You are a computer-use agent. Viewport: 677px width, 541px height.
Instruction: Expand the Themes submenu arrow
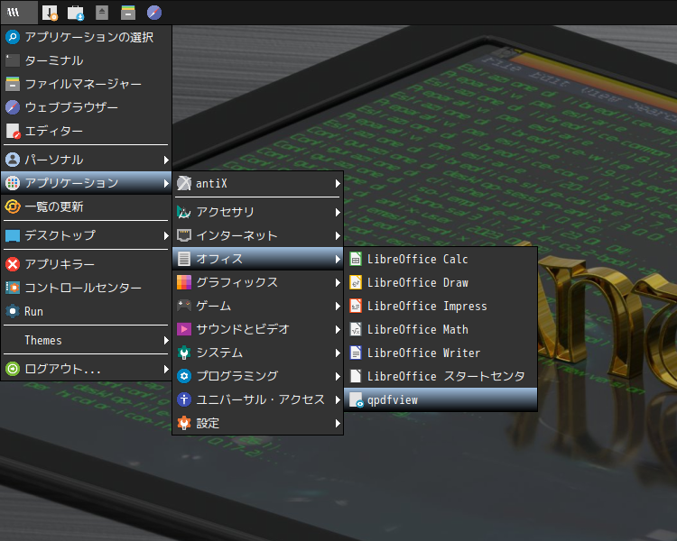click(166, 341)
